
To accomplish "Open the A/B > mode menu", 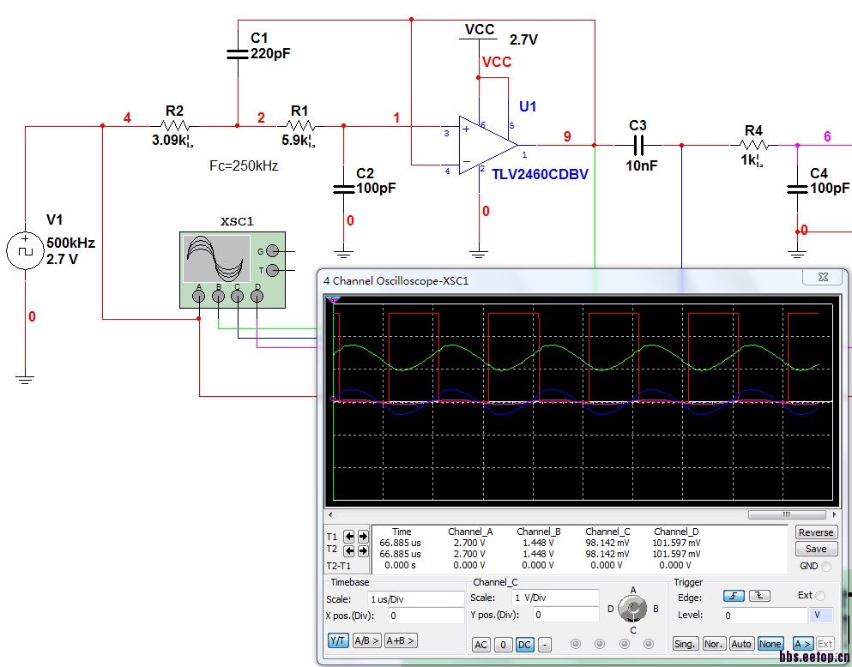I will click(x=366, y=640).
